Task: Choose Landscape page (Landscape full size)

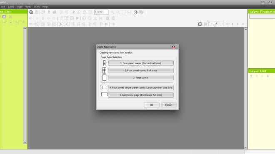Action: point(141,95)
